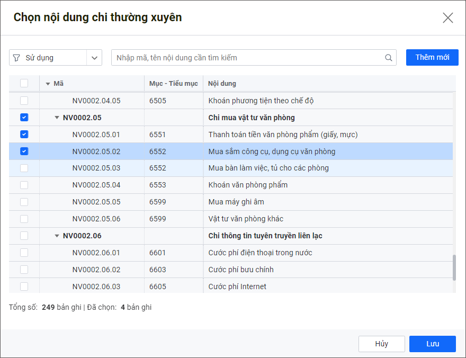Click the Mục - Tiểu mục column header
466x358 pixels.
pyautogui.click(x=173, y=84)
